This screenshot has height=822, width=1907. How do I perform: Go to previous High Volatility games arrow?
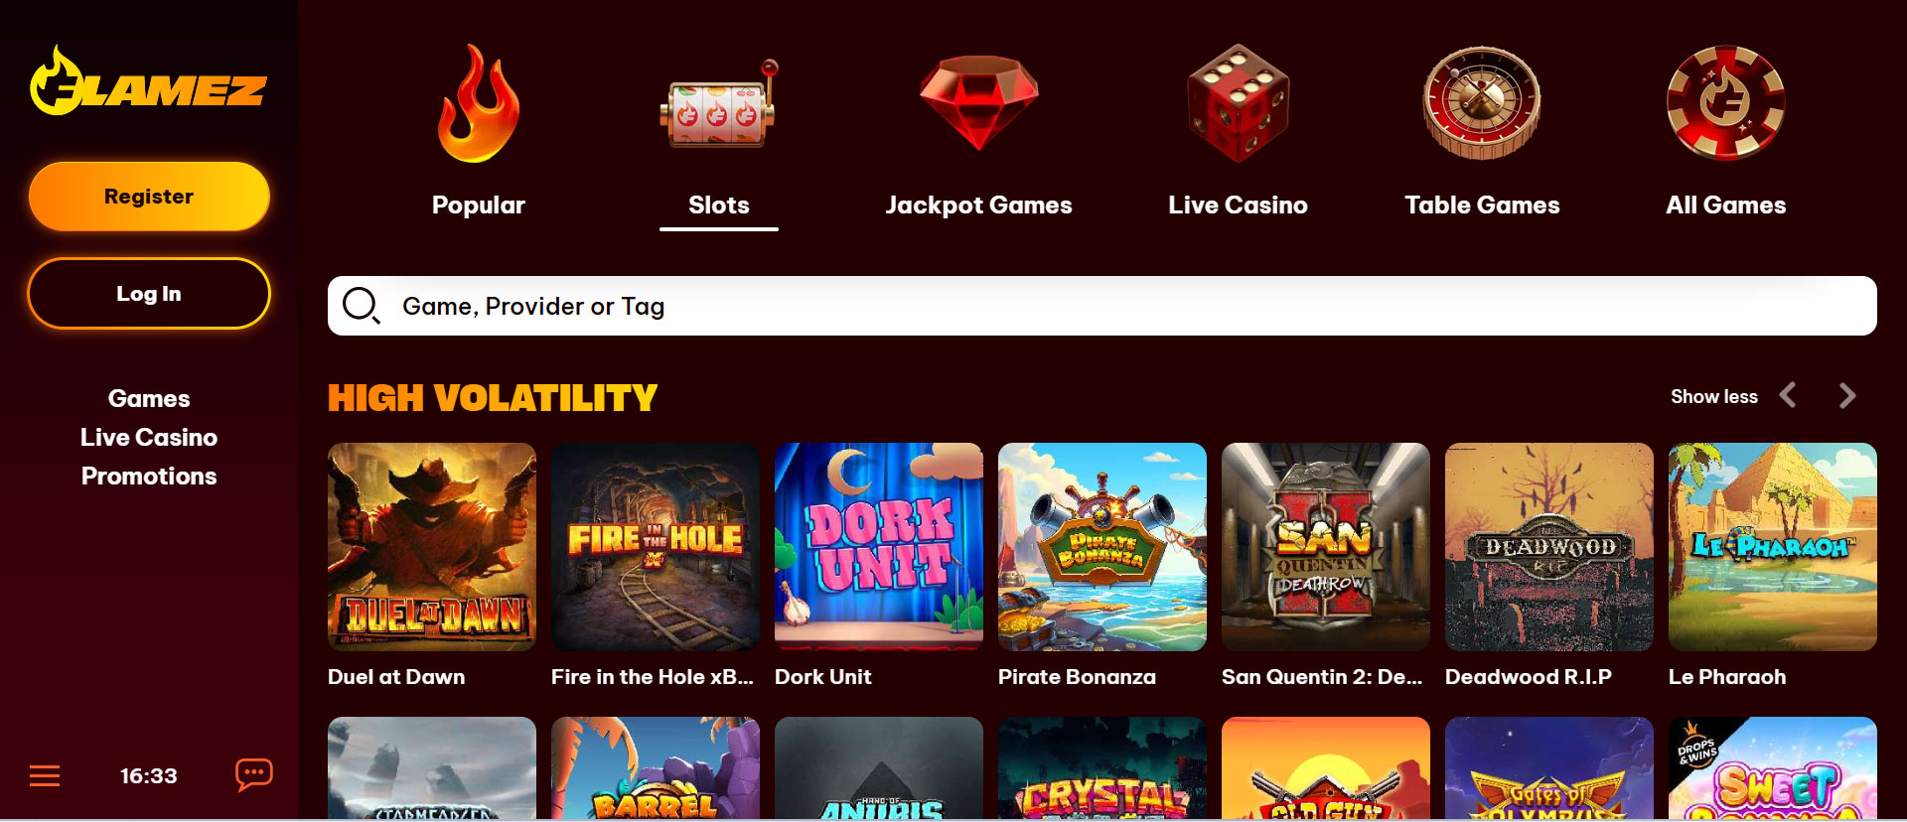pyautogui.click(x=1788, y=396)
